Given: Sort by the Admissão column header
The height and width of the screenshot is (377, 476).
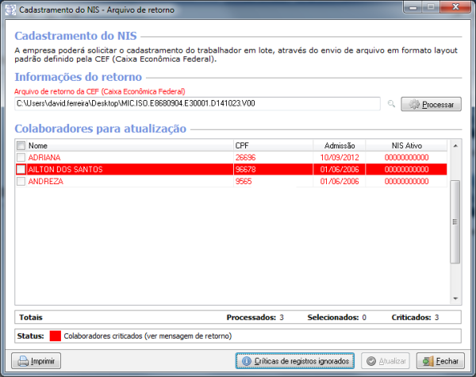Looking at the screenshot, I should click(339, 146).
